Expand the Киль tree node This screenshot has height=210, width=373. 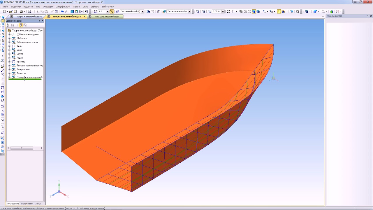pyautogui.click(x=9, y=46)
